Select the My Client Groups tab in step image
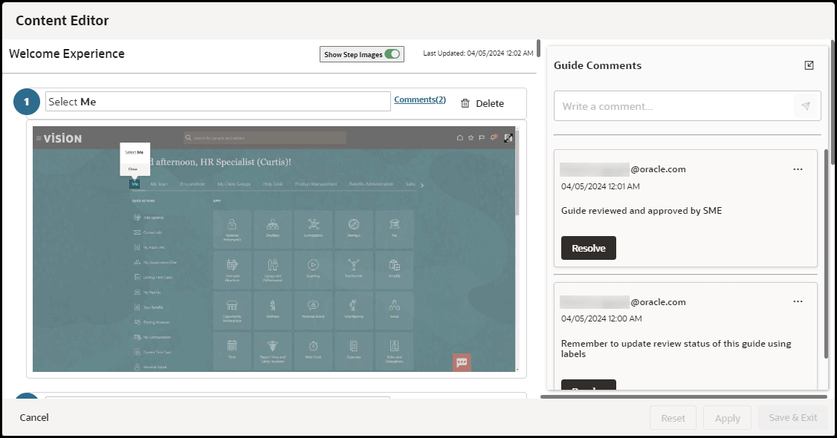The height and width of the screenshot is (438, 837). [x=234, y=184]
